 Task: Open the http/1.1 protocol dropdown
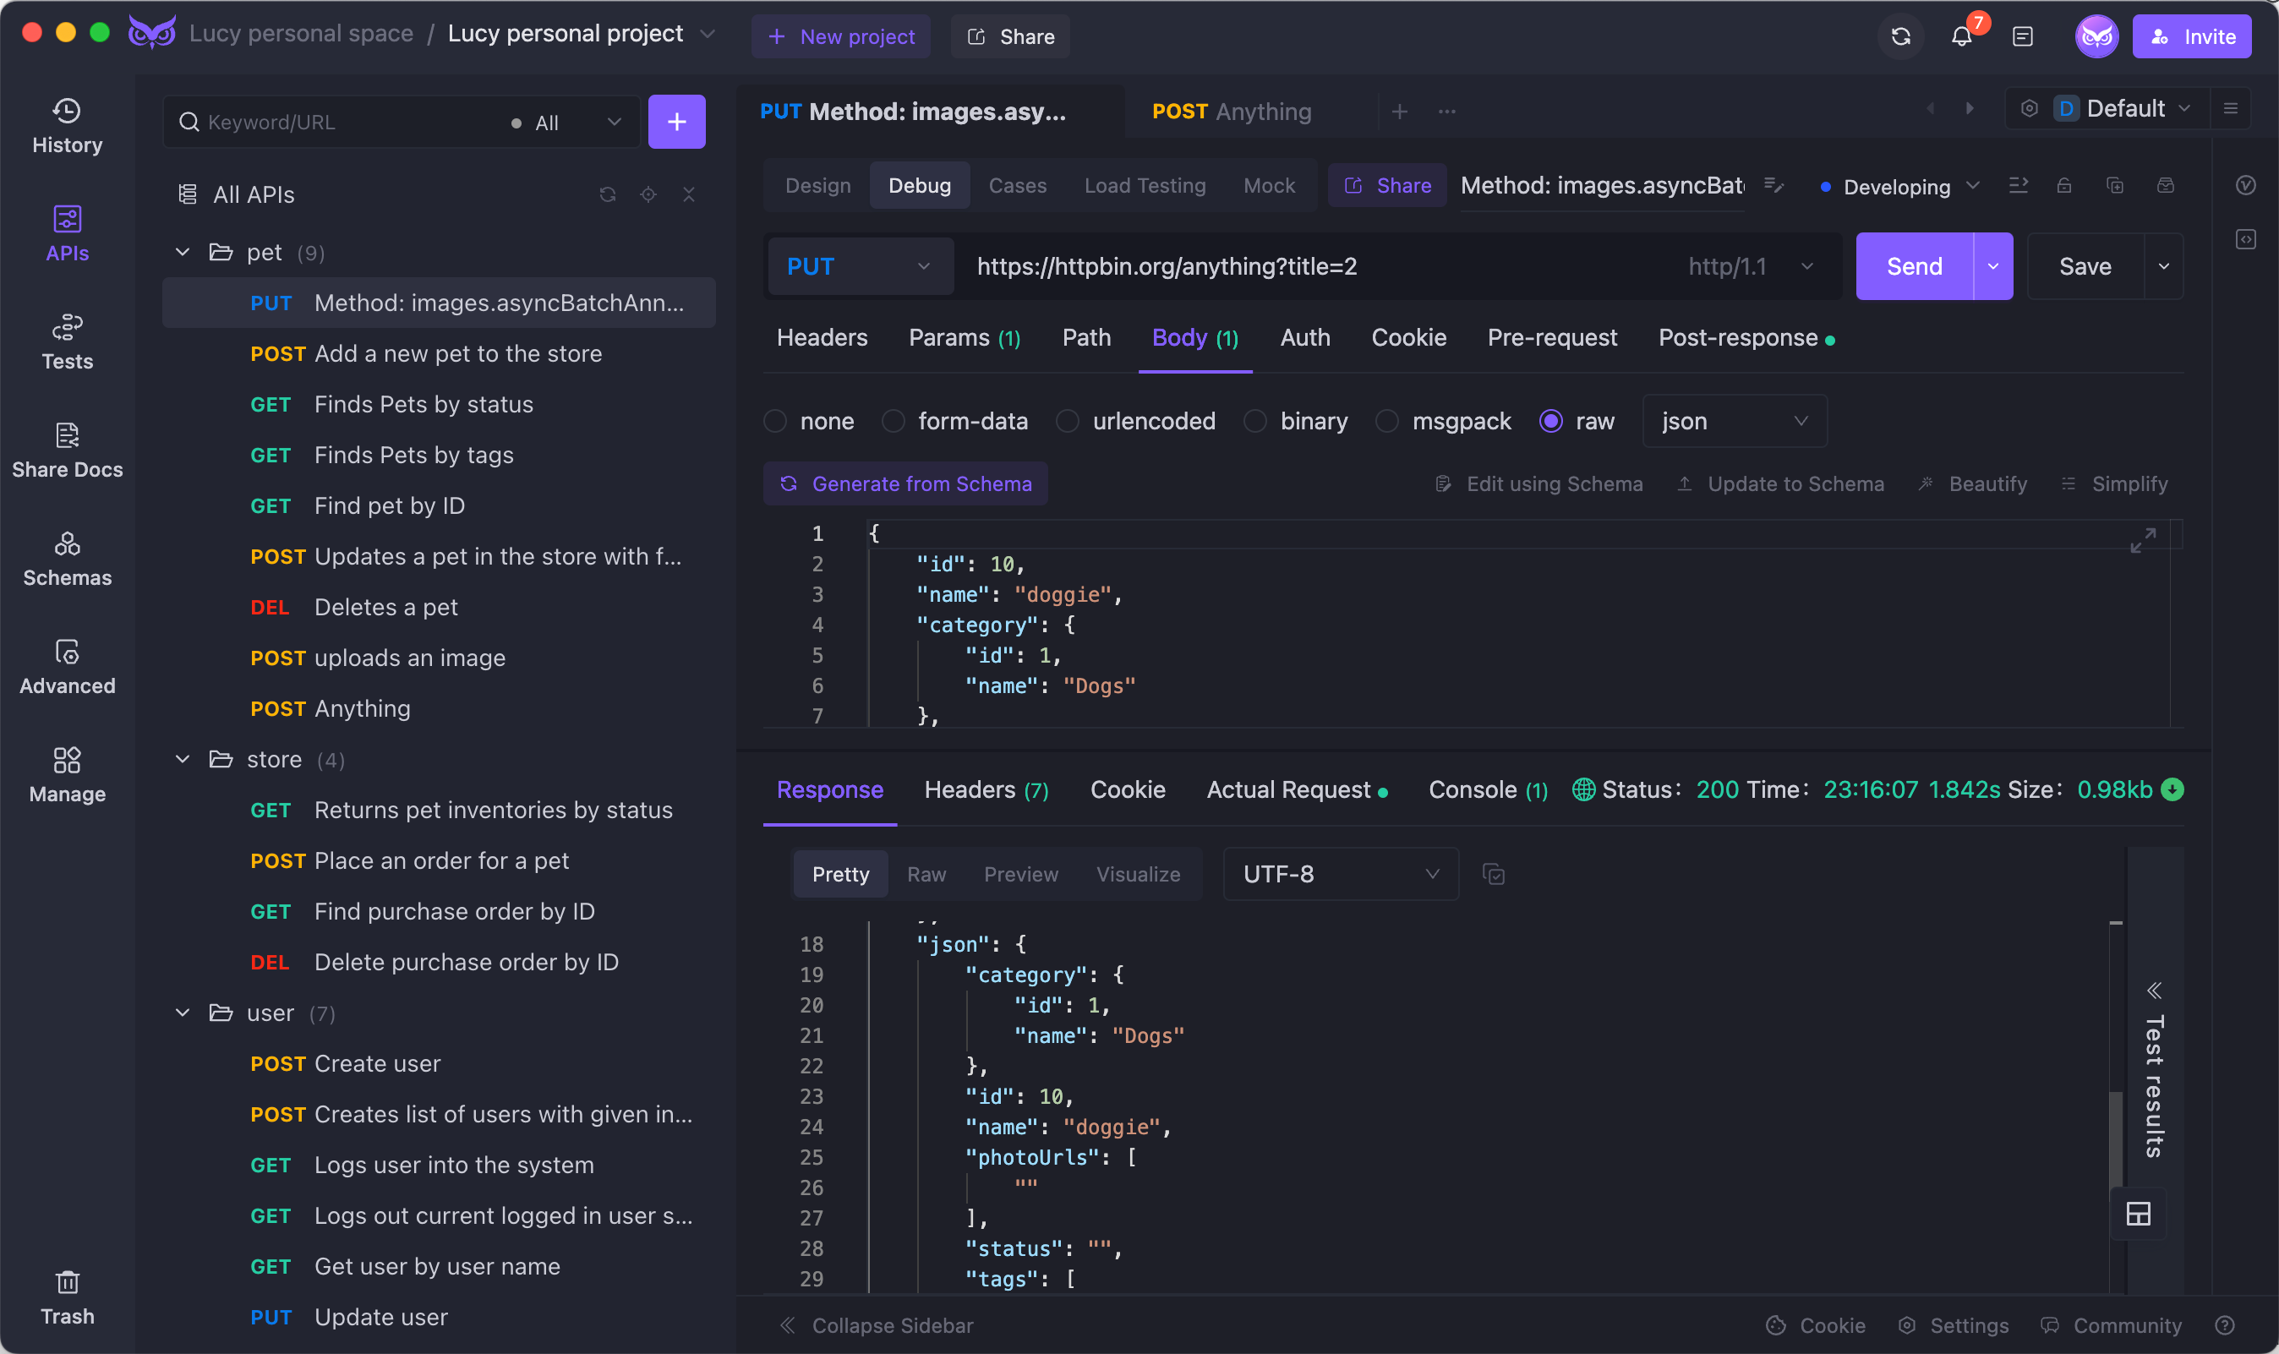[x=1750, y=266]
